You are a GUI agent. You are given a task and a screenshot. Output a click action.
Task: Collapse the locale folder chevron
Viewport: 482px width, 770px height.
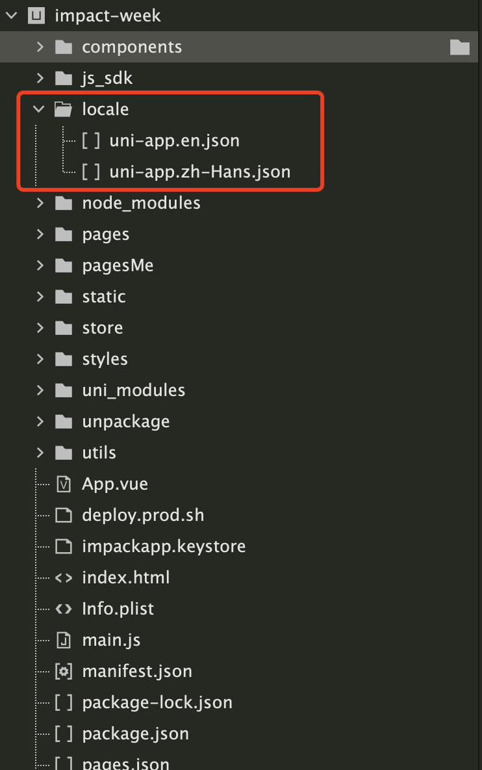[39, 109]
